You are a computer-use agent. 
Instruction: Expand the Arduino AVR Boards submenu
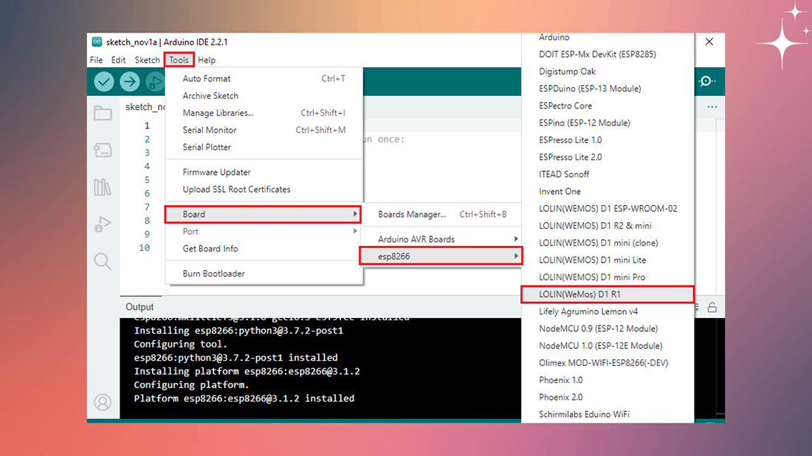point(441,239)
